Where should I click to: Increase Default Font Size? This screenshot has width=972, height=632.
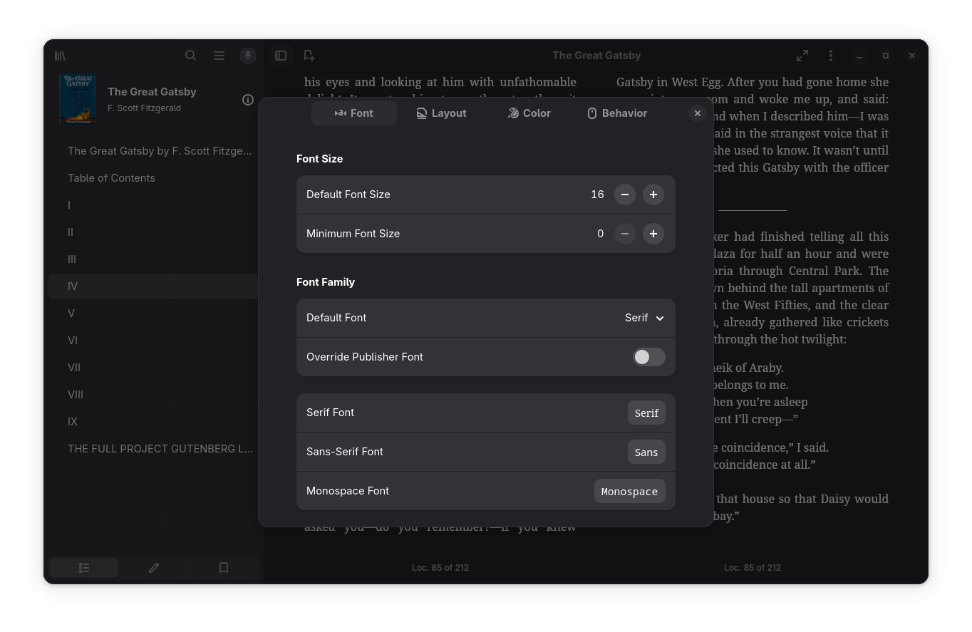(653, 195)
